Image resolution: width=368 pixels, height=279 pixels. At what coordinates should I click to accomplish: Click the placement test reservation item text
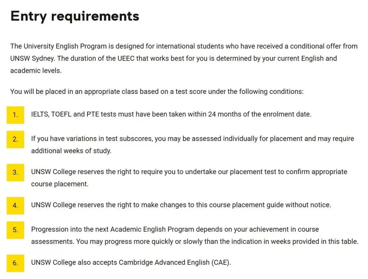[x=189, y=172]
